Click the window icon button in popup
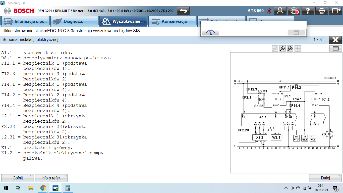 tap(296, 32)
